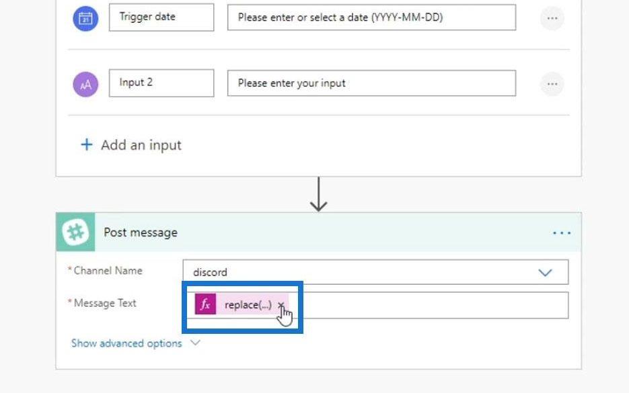The image size is (629, 393).
Task: Click the plus icon beside Add an input
Action: click(x=87, y=144)
